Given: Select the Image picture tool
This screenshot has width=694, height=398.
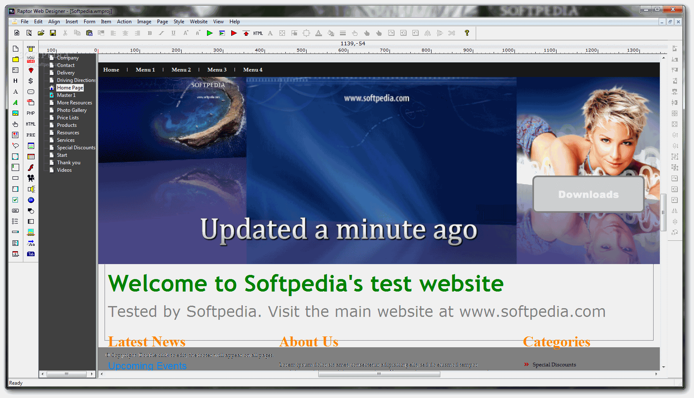Looking at the screenshot, I should (15, 113).
